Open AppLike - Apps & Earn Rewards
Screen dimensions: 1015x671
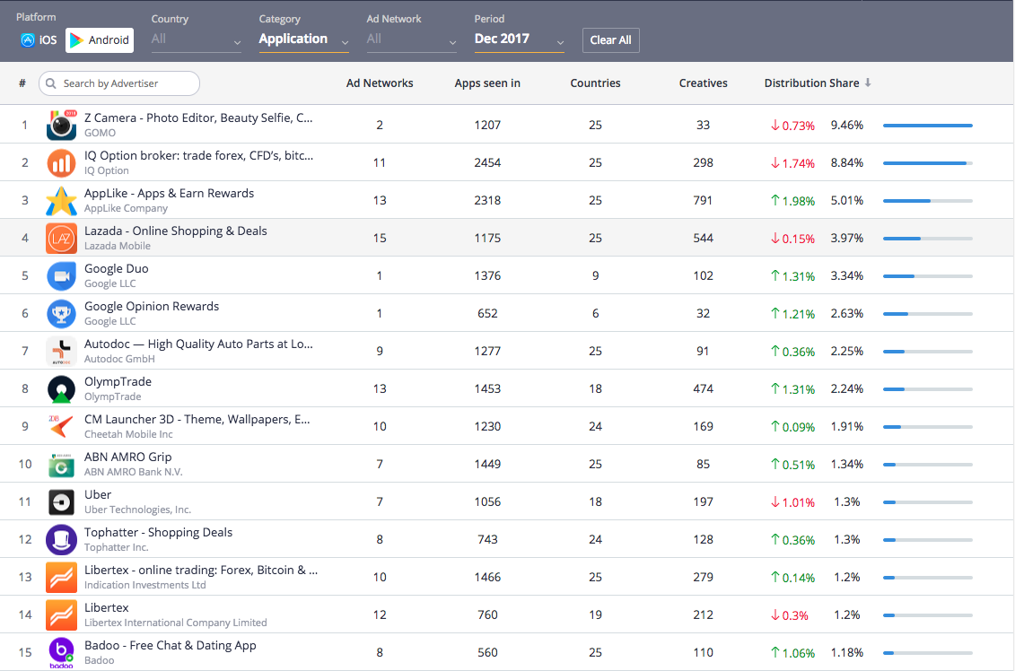click(x=169, y=194)
